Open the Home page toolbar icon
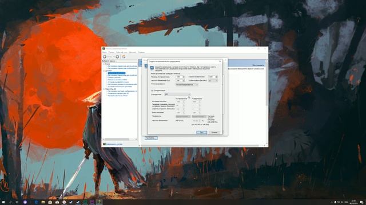Screen dimensions: 366x205 click(124, 57)
